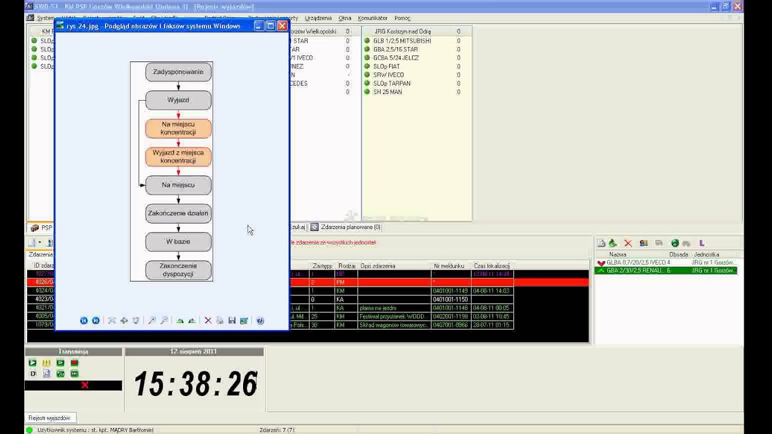Go to next image in picture viewer
The height and width of the screenshot is (434, 772).
95,321
